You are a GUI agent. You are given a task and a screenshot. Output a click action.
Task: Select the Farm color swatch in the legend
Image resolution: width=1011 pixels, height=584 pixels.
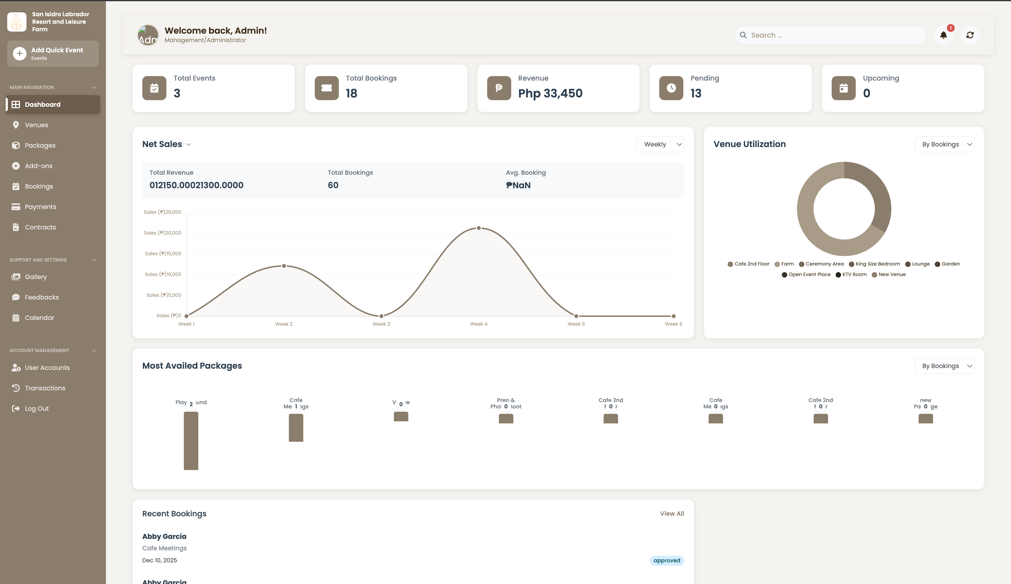(778, 264)
